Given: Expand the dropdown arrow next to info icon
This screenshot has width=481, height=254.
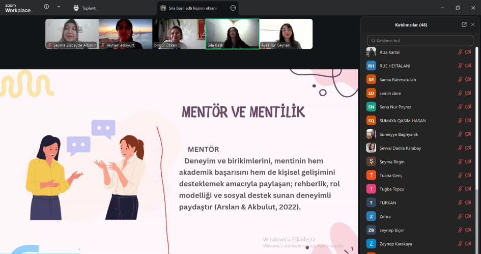Looking at the screenshot, I should [59, 7].
